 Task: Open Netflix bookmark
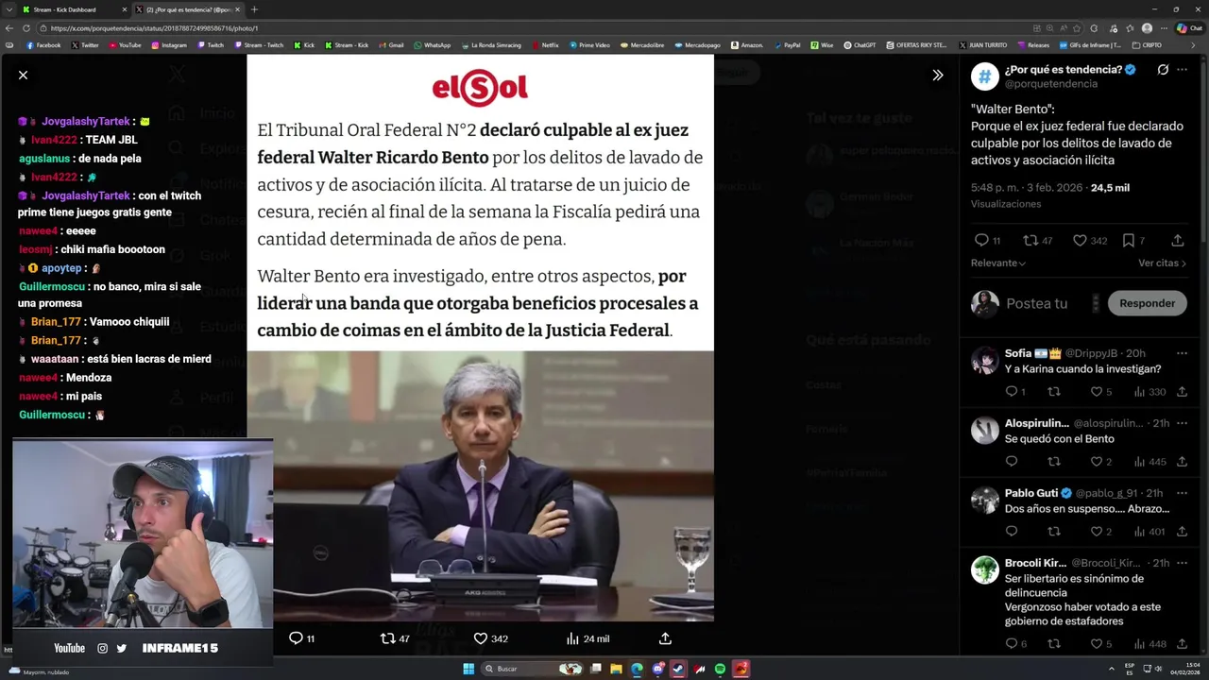pos(545,45)
